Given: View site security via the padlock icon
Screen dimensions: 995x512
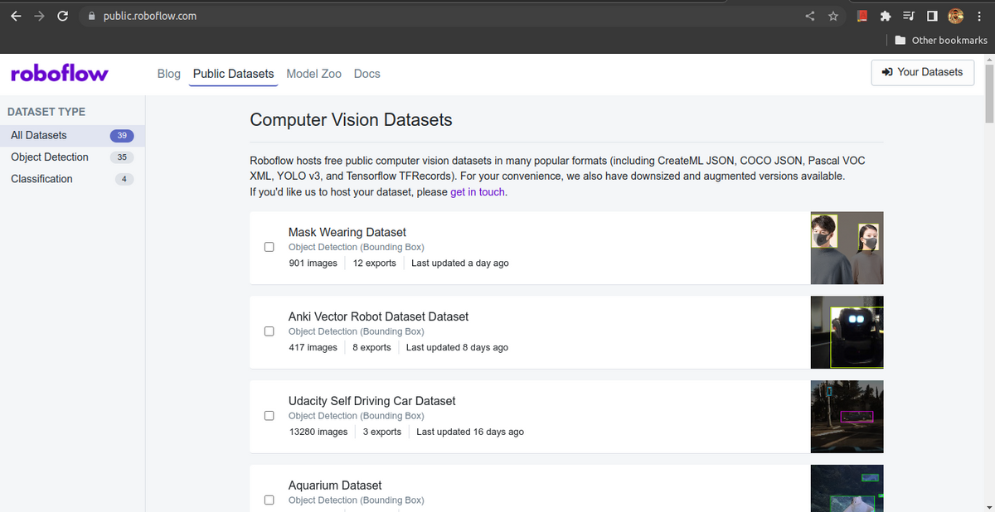Looking at the screenshot, I should coord(91,15).
